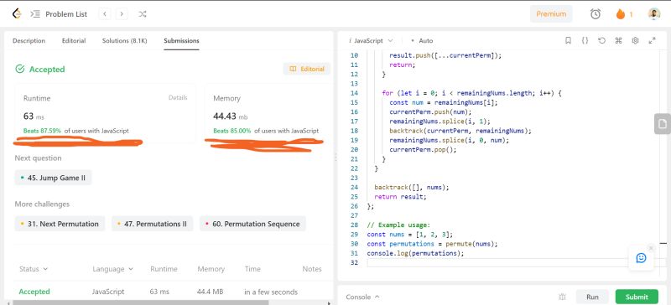671x305 pixels.
Task: Click the bookmark icon in editor toolbar
Action: (569, 40)
